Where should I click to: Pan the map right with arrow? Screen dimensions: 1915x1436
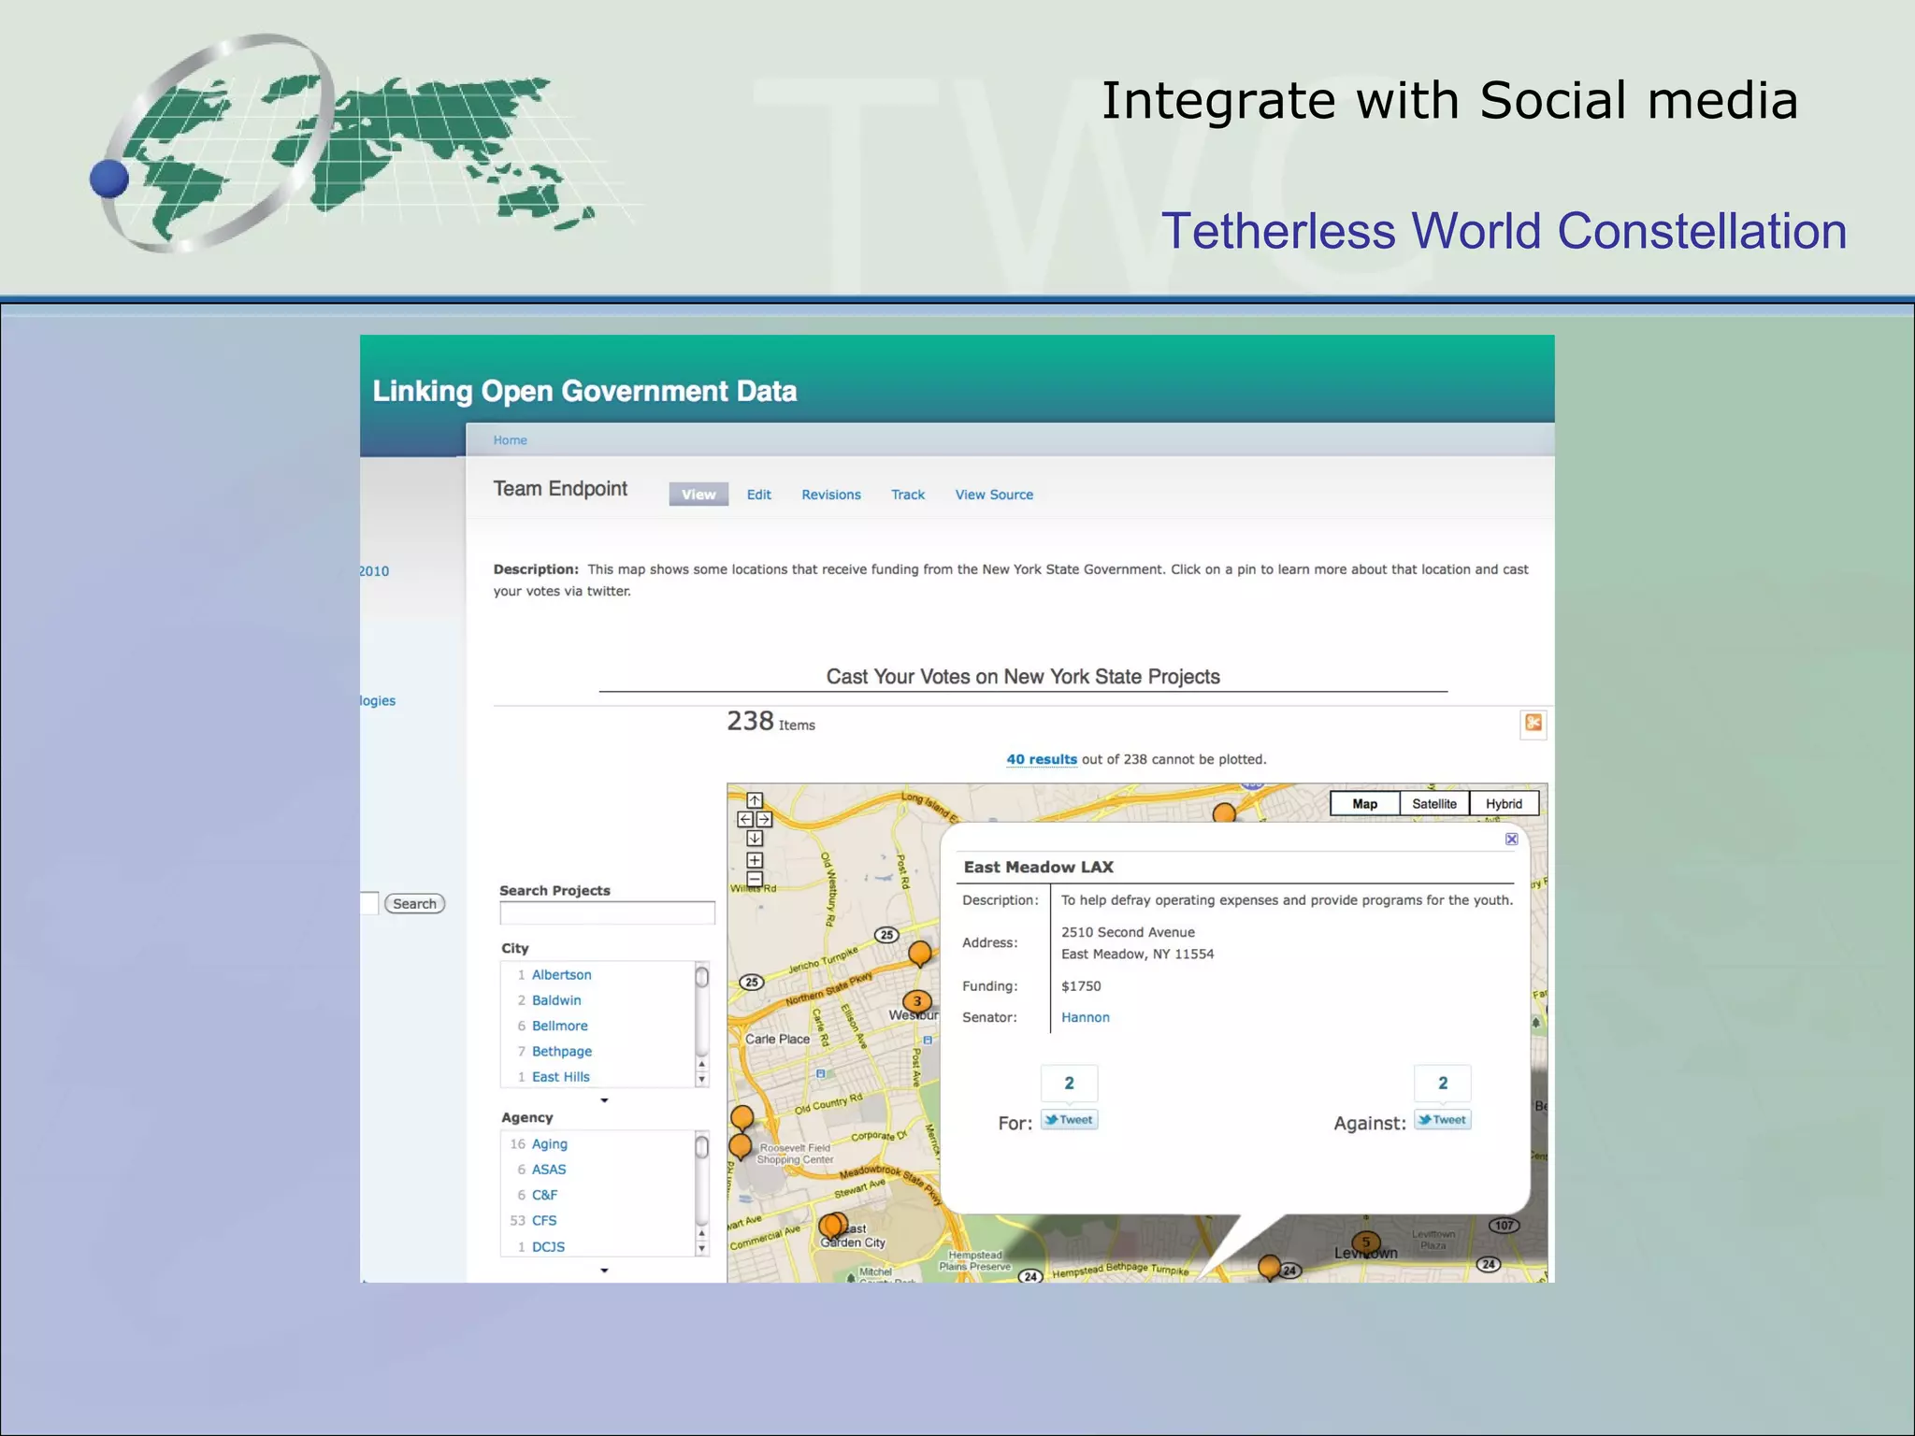click(x=765, y=819)
